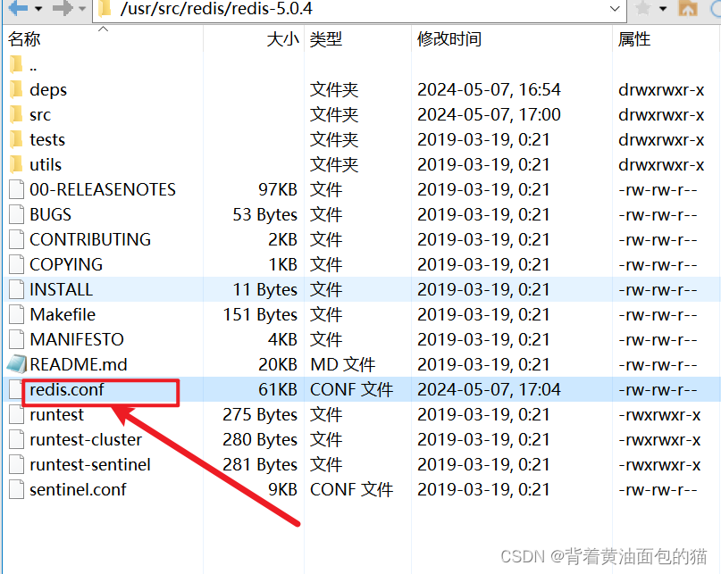Select the src folder icon
Screen dimensions: 721x574
coord(16,114)
